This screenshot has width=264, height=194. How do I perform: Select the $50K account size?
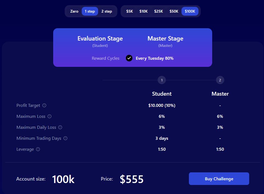pyautogui.click(x=174, y=11)
